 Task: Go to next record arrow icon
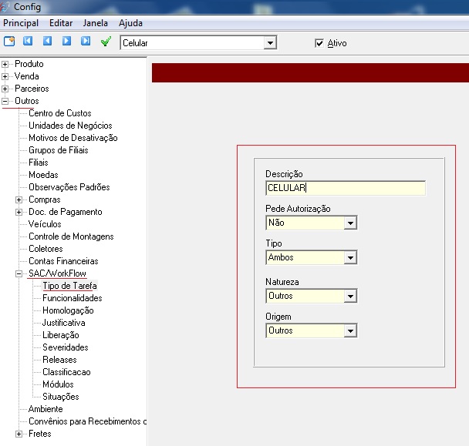pos(66,41)
